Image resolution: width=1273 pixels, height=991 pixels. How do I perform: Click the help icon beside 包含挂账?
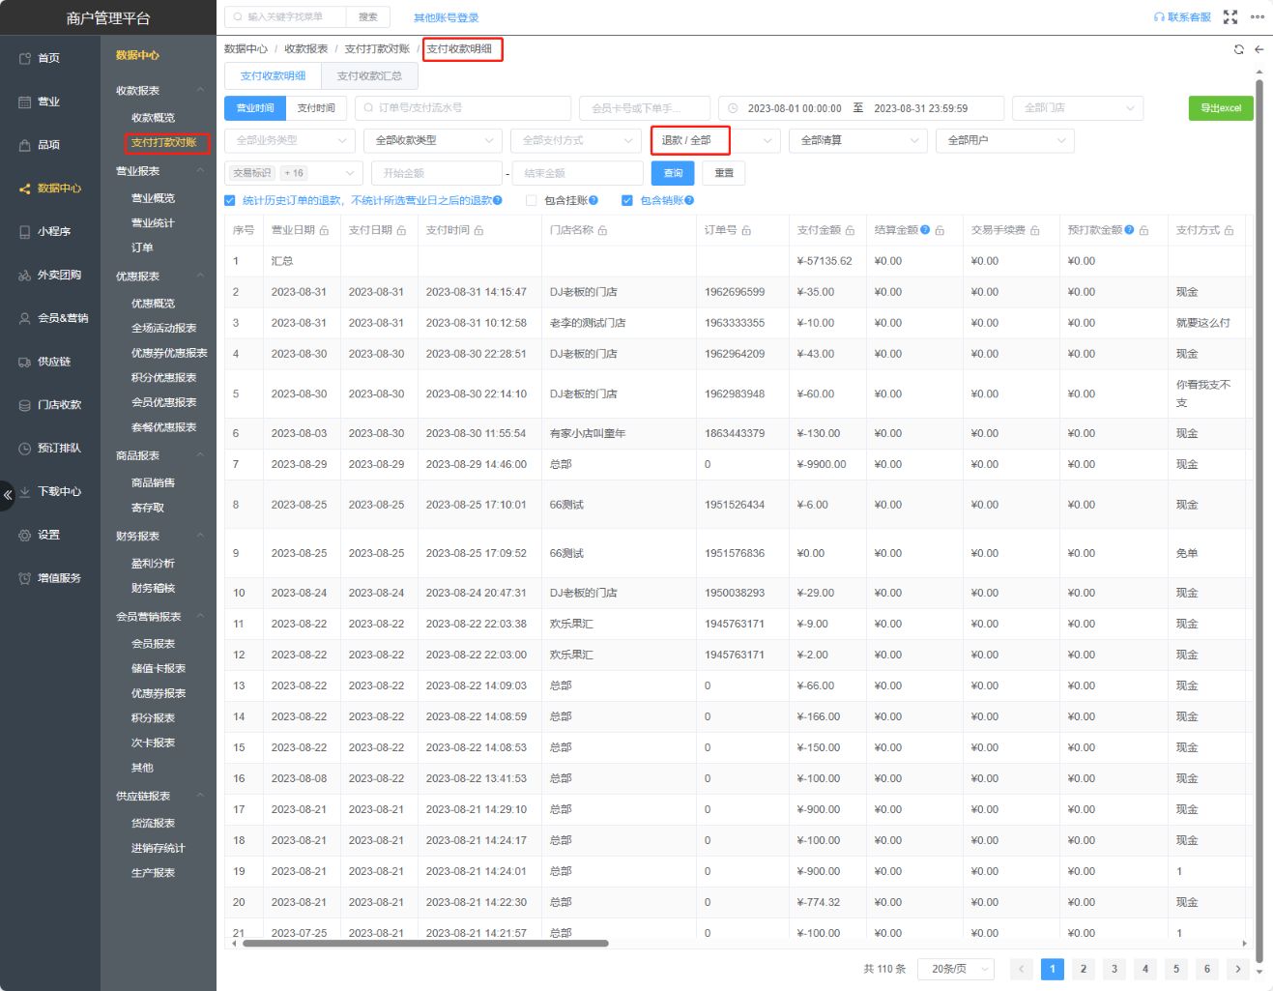click(593, 200)
